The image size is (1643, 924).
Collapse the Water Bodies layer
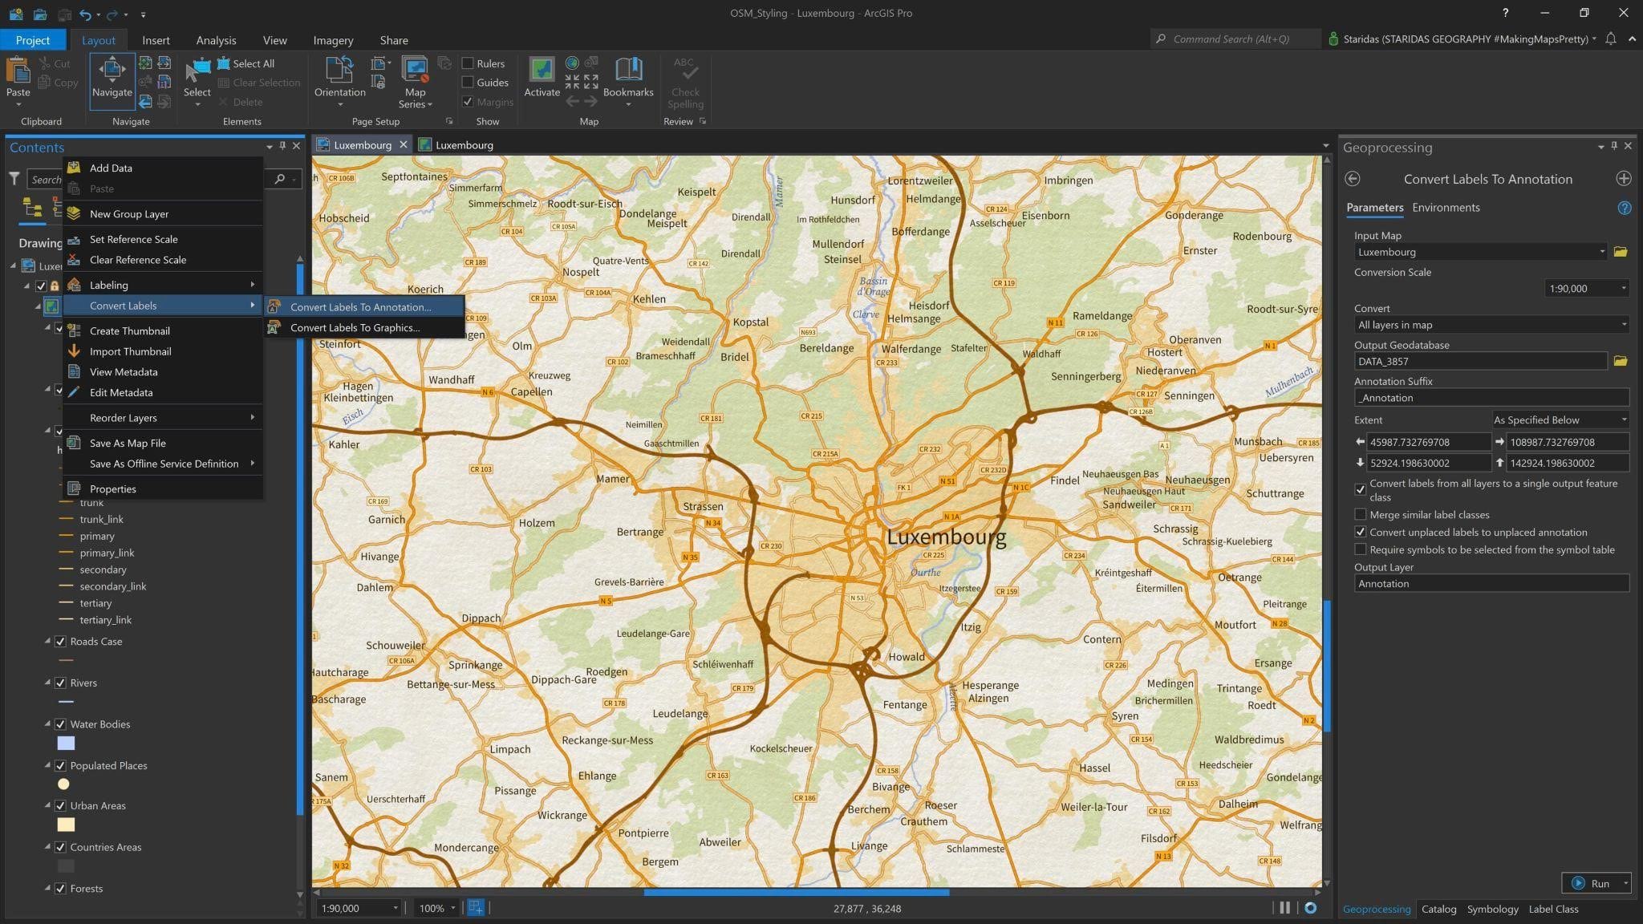(47, 723)
